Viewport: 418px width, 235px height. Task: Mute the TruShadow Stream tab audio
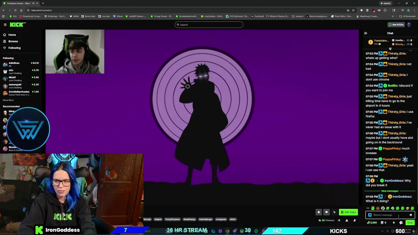[x=33, y=3]
